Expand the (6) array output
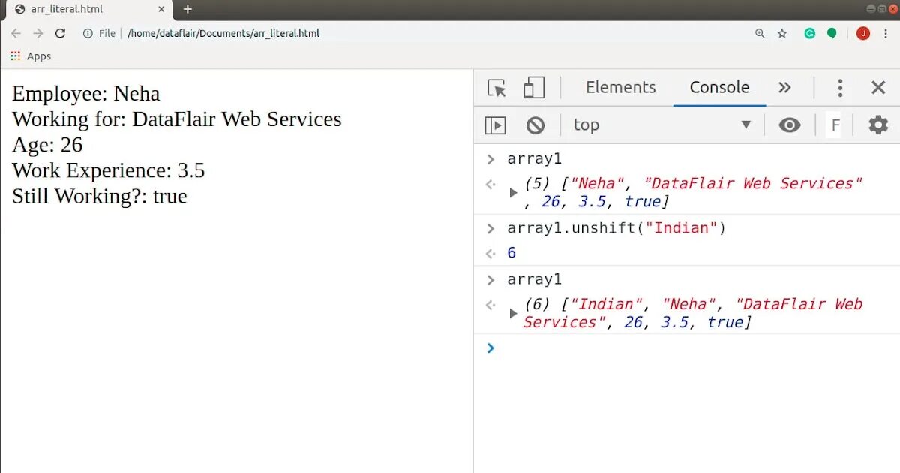The width and height of the screenshot is (900, 473). pos(514,313)
